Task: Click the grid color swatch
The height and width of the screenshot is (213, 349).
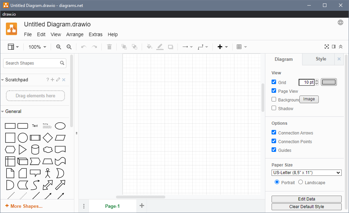Action: point(329,82)
